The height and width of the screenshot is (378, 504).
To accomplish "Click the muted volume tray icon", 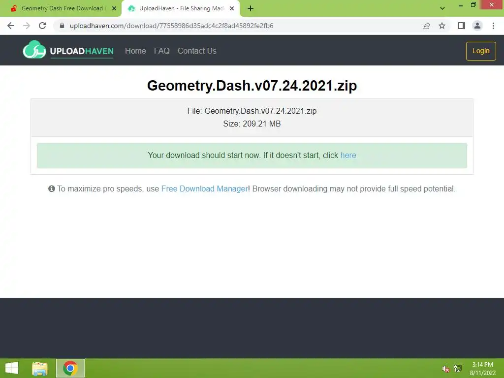I will tap(445, 369).
